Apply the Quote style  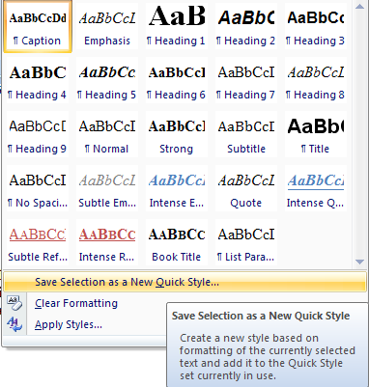click(x=246, y=188)
